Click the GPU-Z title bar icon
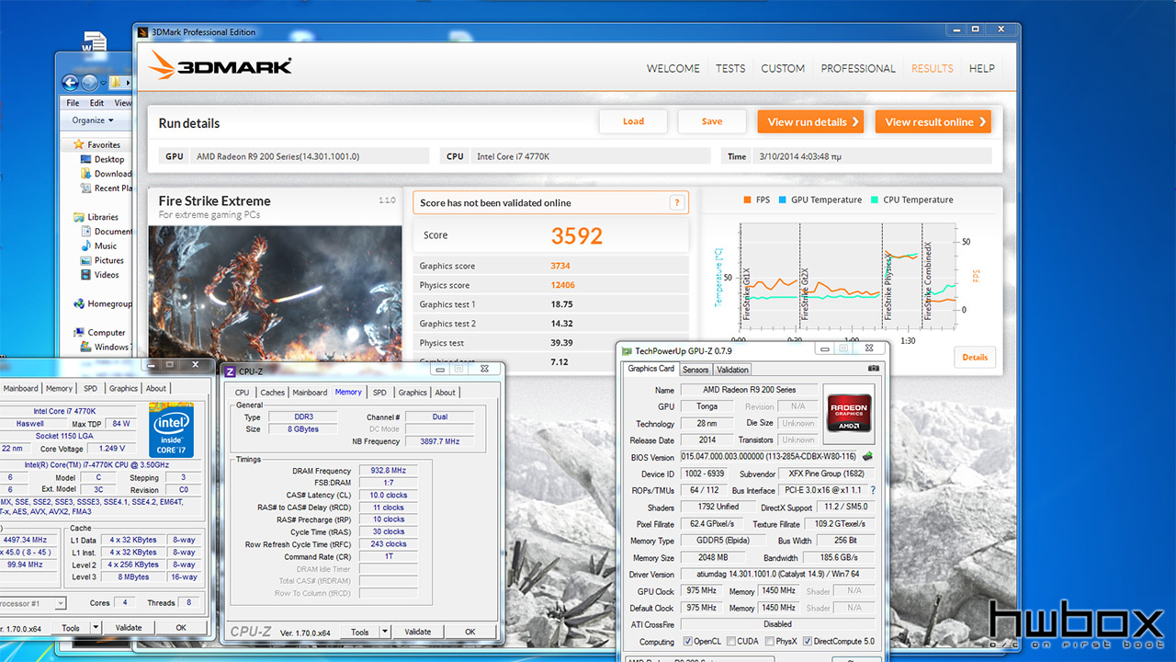Screen dimensions: 1176x662 pyautogui.click(x=627, y=350)
